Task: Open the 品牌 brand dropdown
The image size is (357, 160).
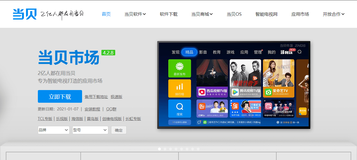Action: point(53,130)
